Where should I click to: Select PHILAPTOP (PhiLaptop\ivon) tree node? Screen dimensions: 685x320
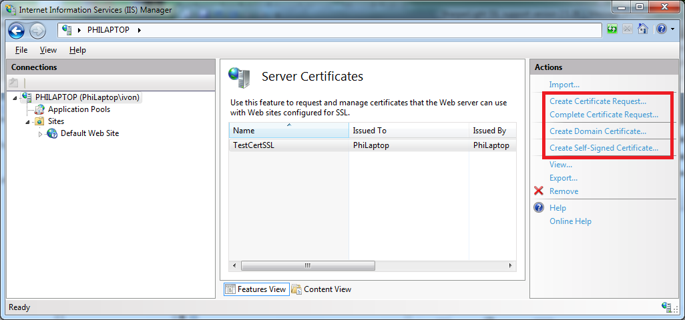click(x=89, y=97)
